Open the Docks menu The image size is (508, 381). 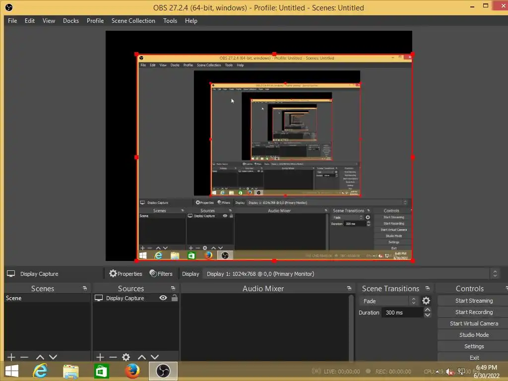pyautogui.click(x=71, y=21)
